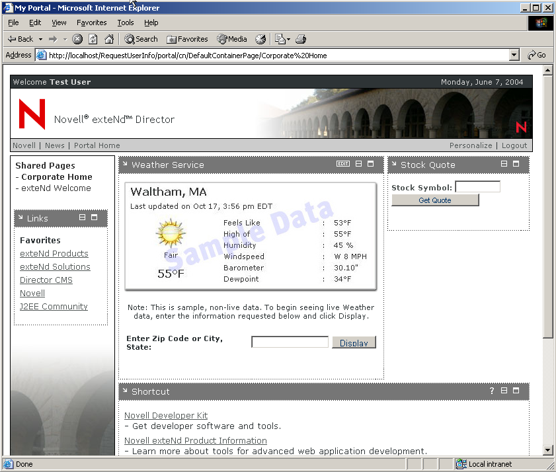Open the Search toolbar button
The height and width of the screenshot is (472, 556).
click(x=141, y=39)
